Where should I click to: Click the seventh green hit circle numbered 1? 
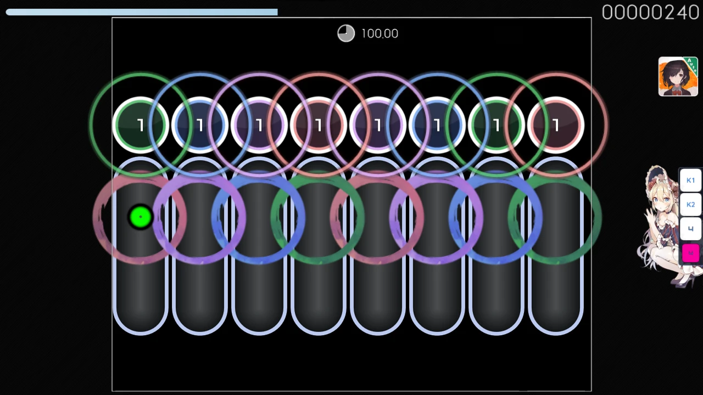click(496, 125)
